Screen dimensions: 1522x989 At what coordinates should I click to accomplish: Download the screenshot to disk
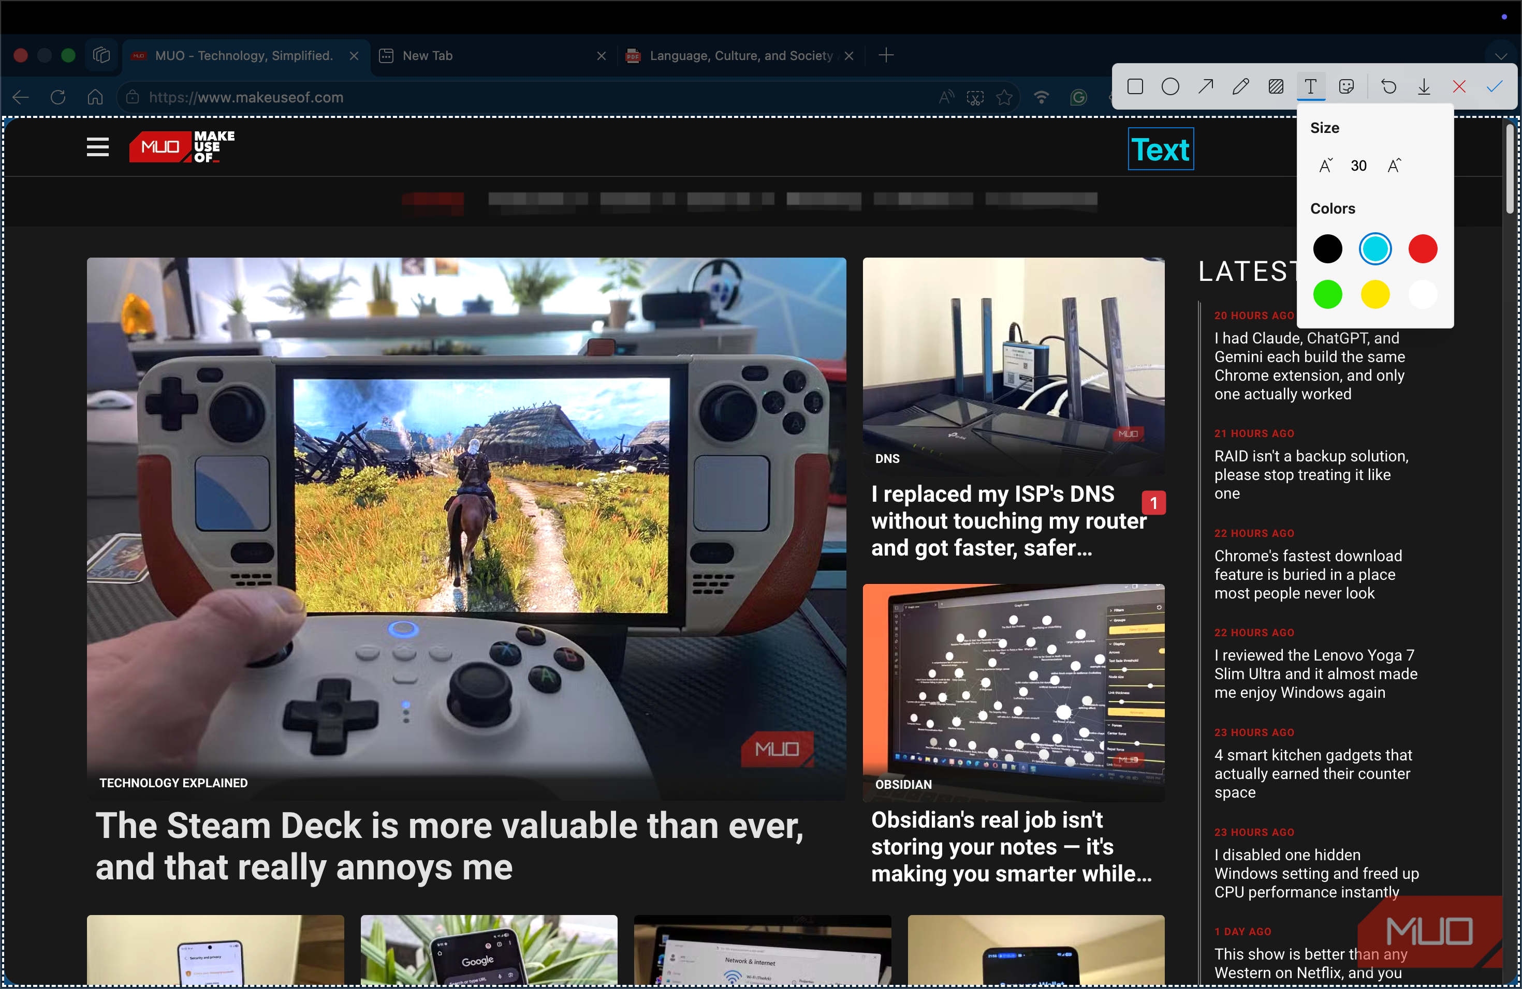coord(1424,86)
